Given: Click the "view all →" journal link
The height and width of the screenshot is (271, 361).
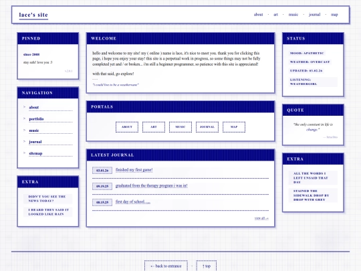Looking at the screenshot, I should tap(261, 218).
